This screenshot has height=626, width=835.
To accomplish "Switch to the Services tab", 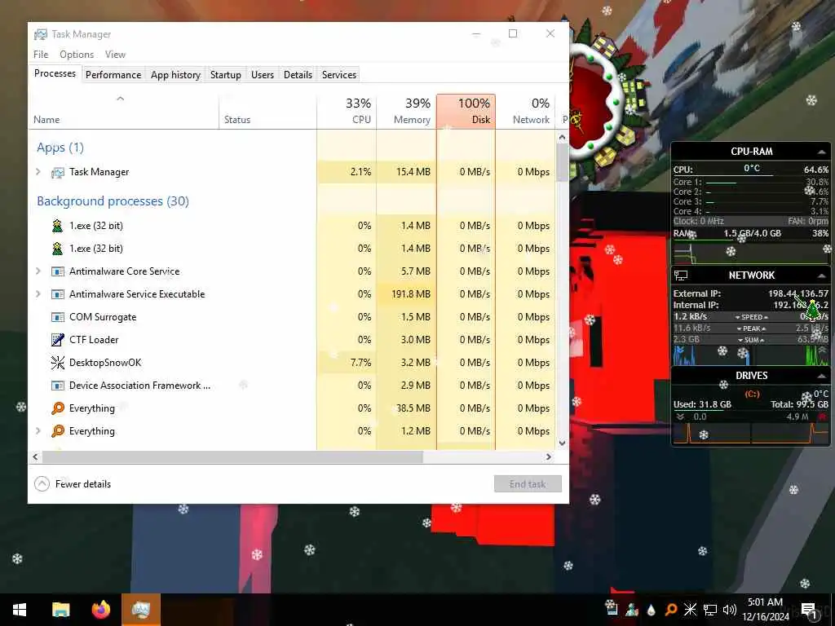I will tap(339, 75).
